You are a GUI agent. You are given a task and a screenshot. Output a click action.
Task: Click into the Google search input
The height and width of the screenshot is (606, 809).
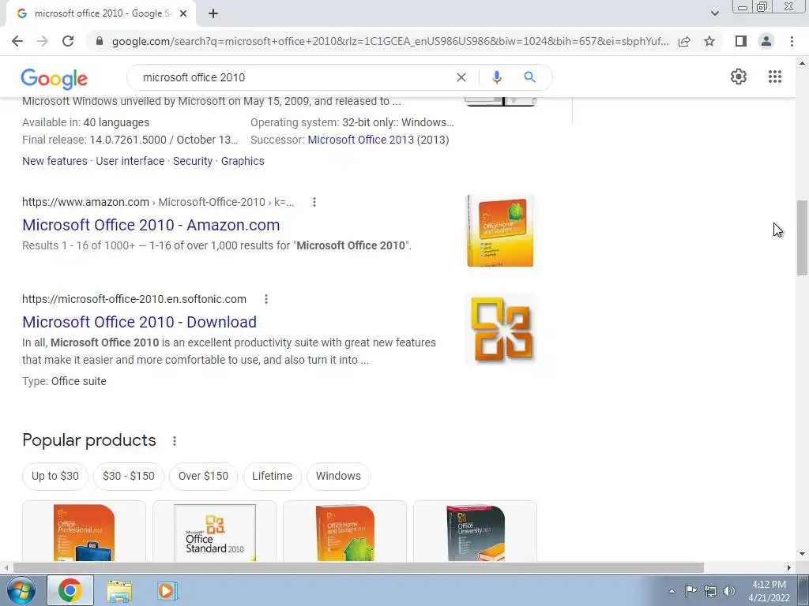294,77
